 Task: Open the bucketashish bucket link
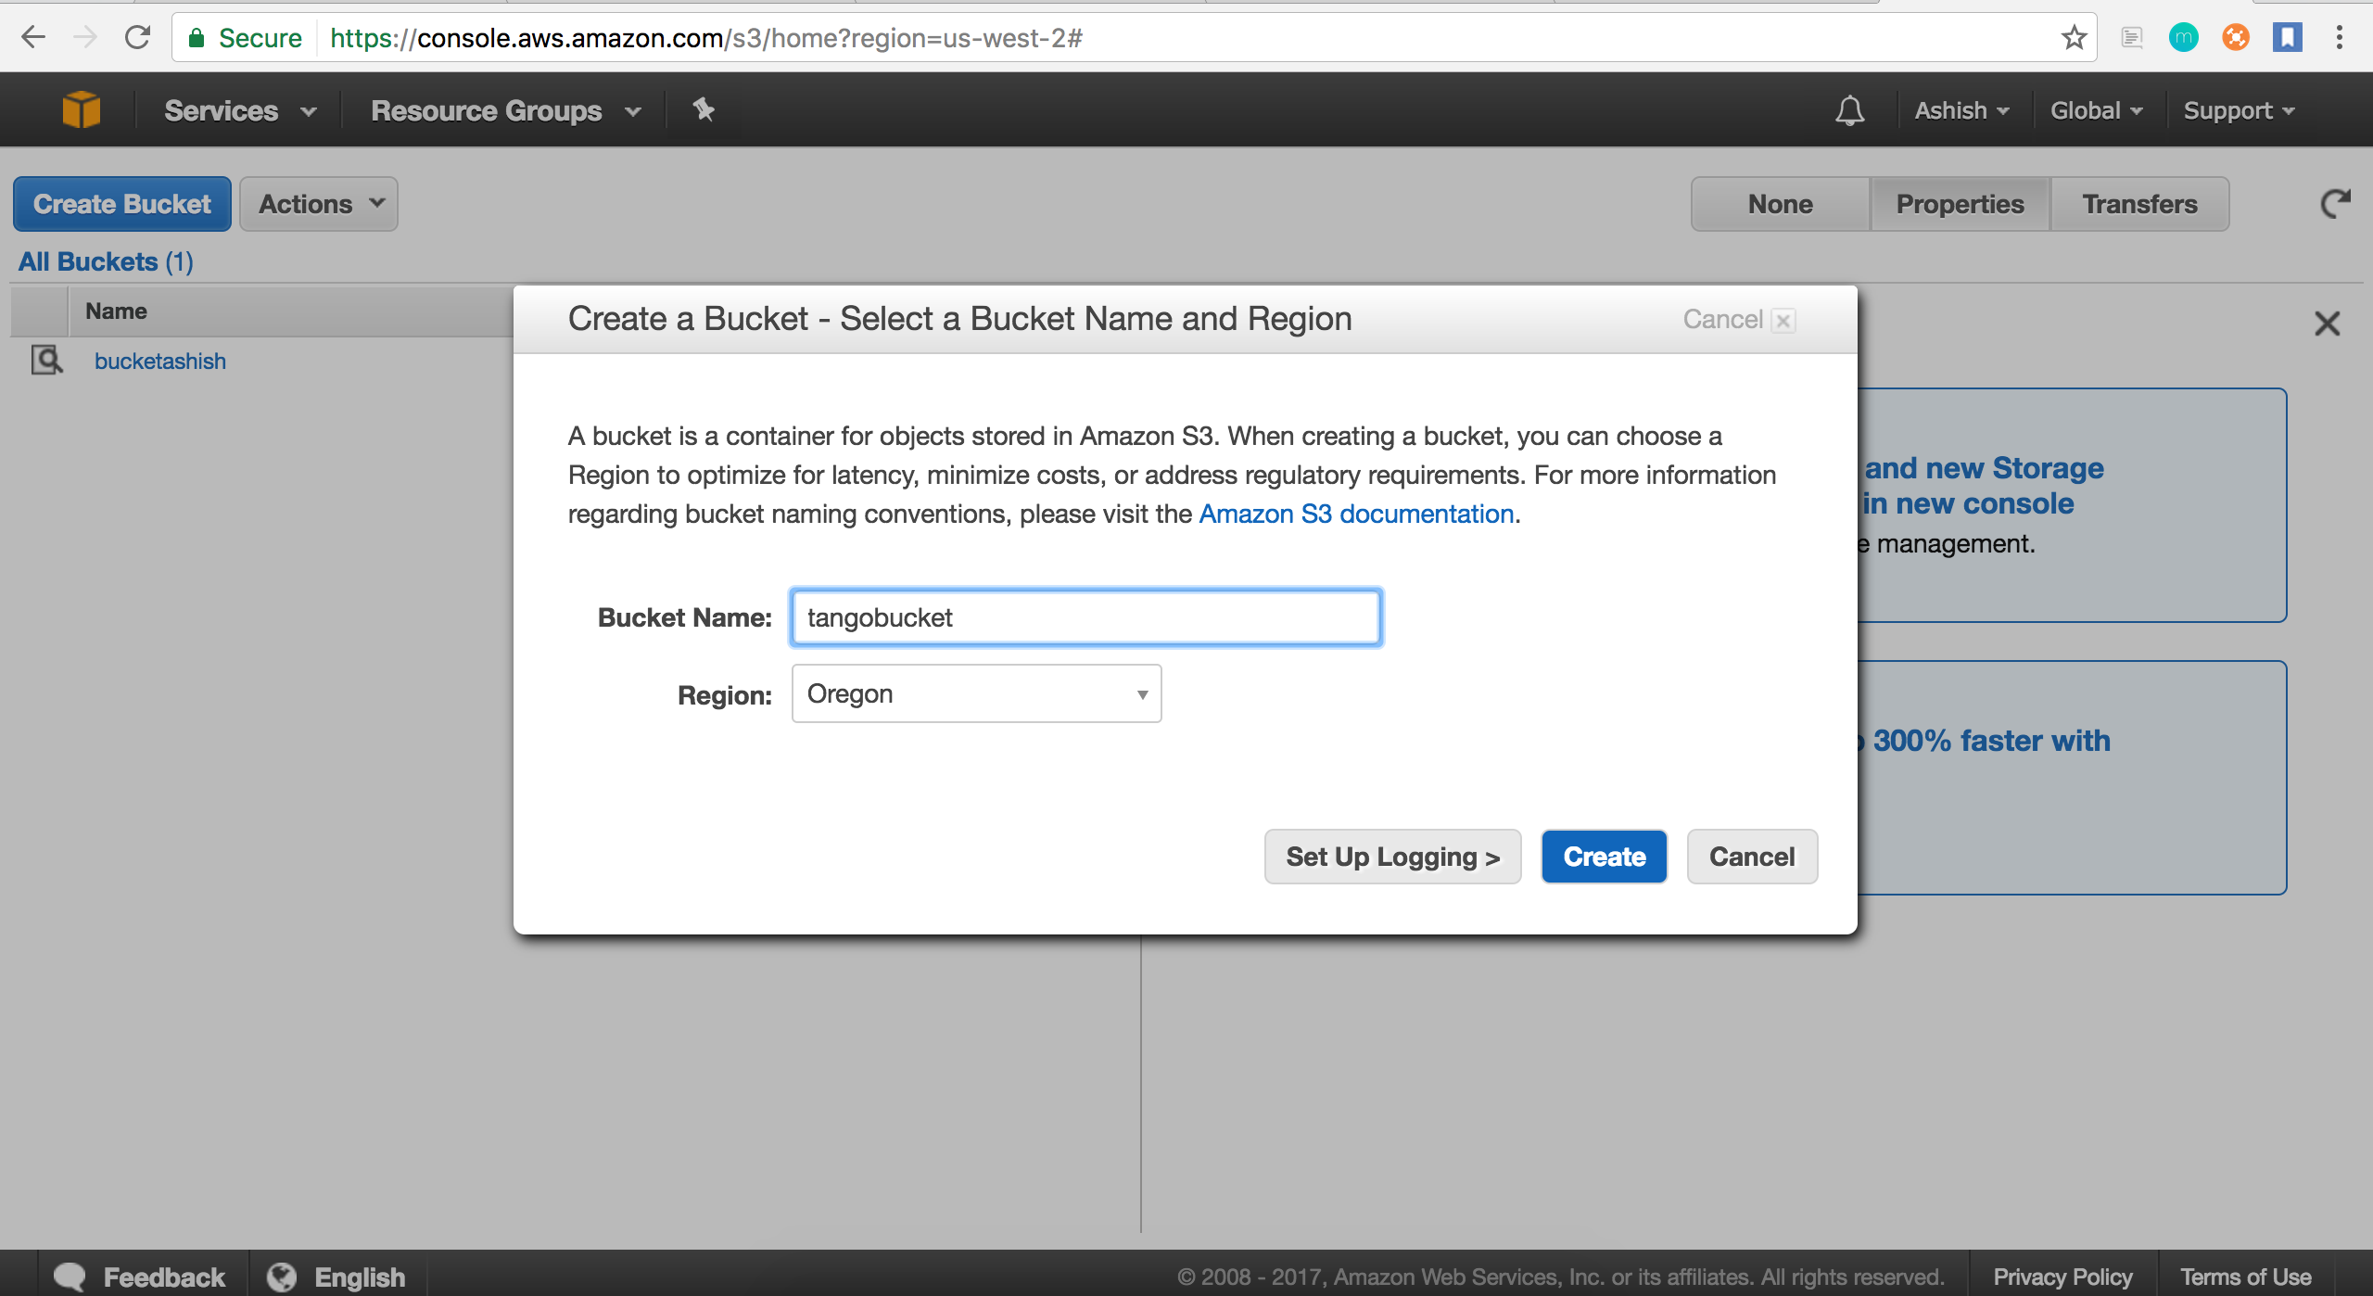point(160,361)
